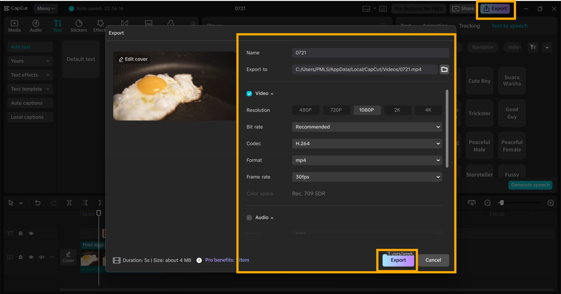
Task: Open the Bit rate dropdown
Action: click(x=367, y=127)
